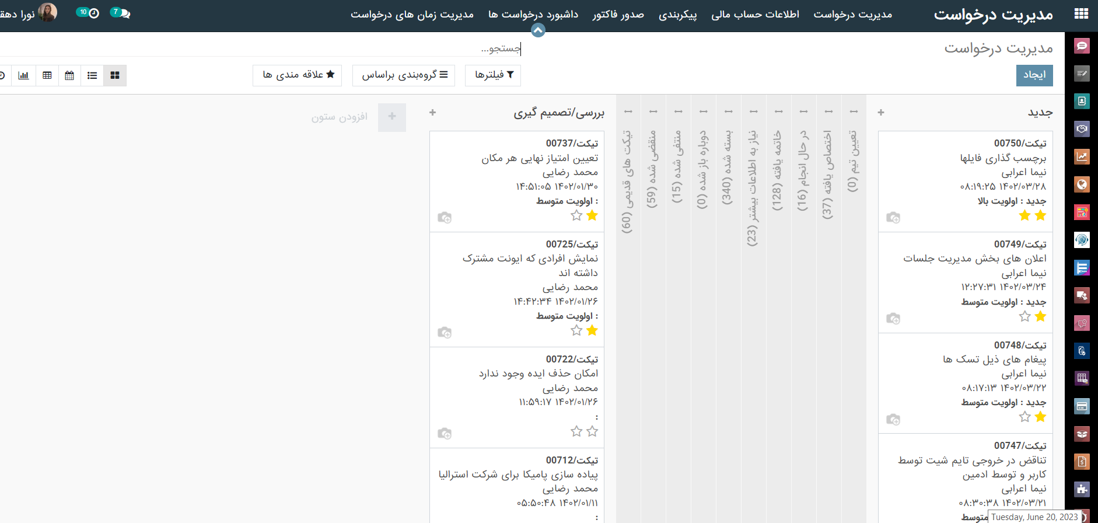Image resolution: width=1098 pixels, height=523 pixels.
Task: Open the گروه‌بندی براساس group-by dropdown
Action: point(405,75)
